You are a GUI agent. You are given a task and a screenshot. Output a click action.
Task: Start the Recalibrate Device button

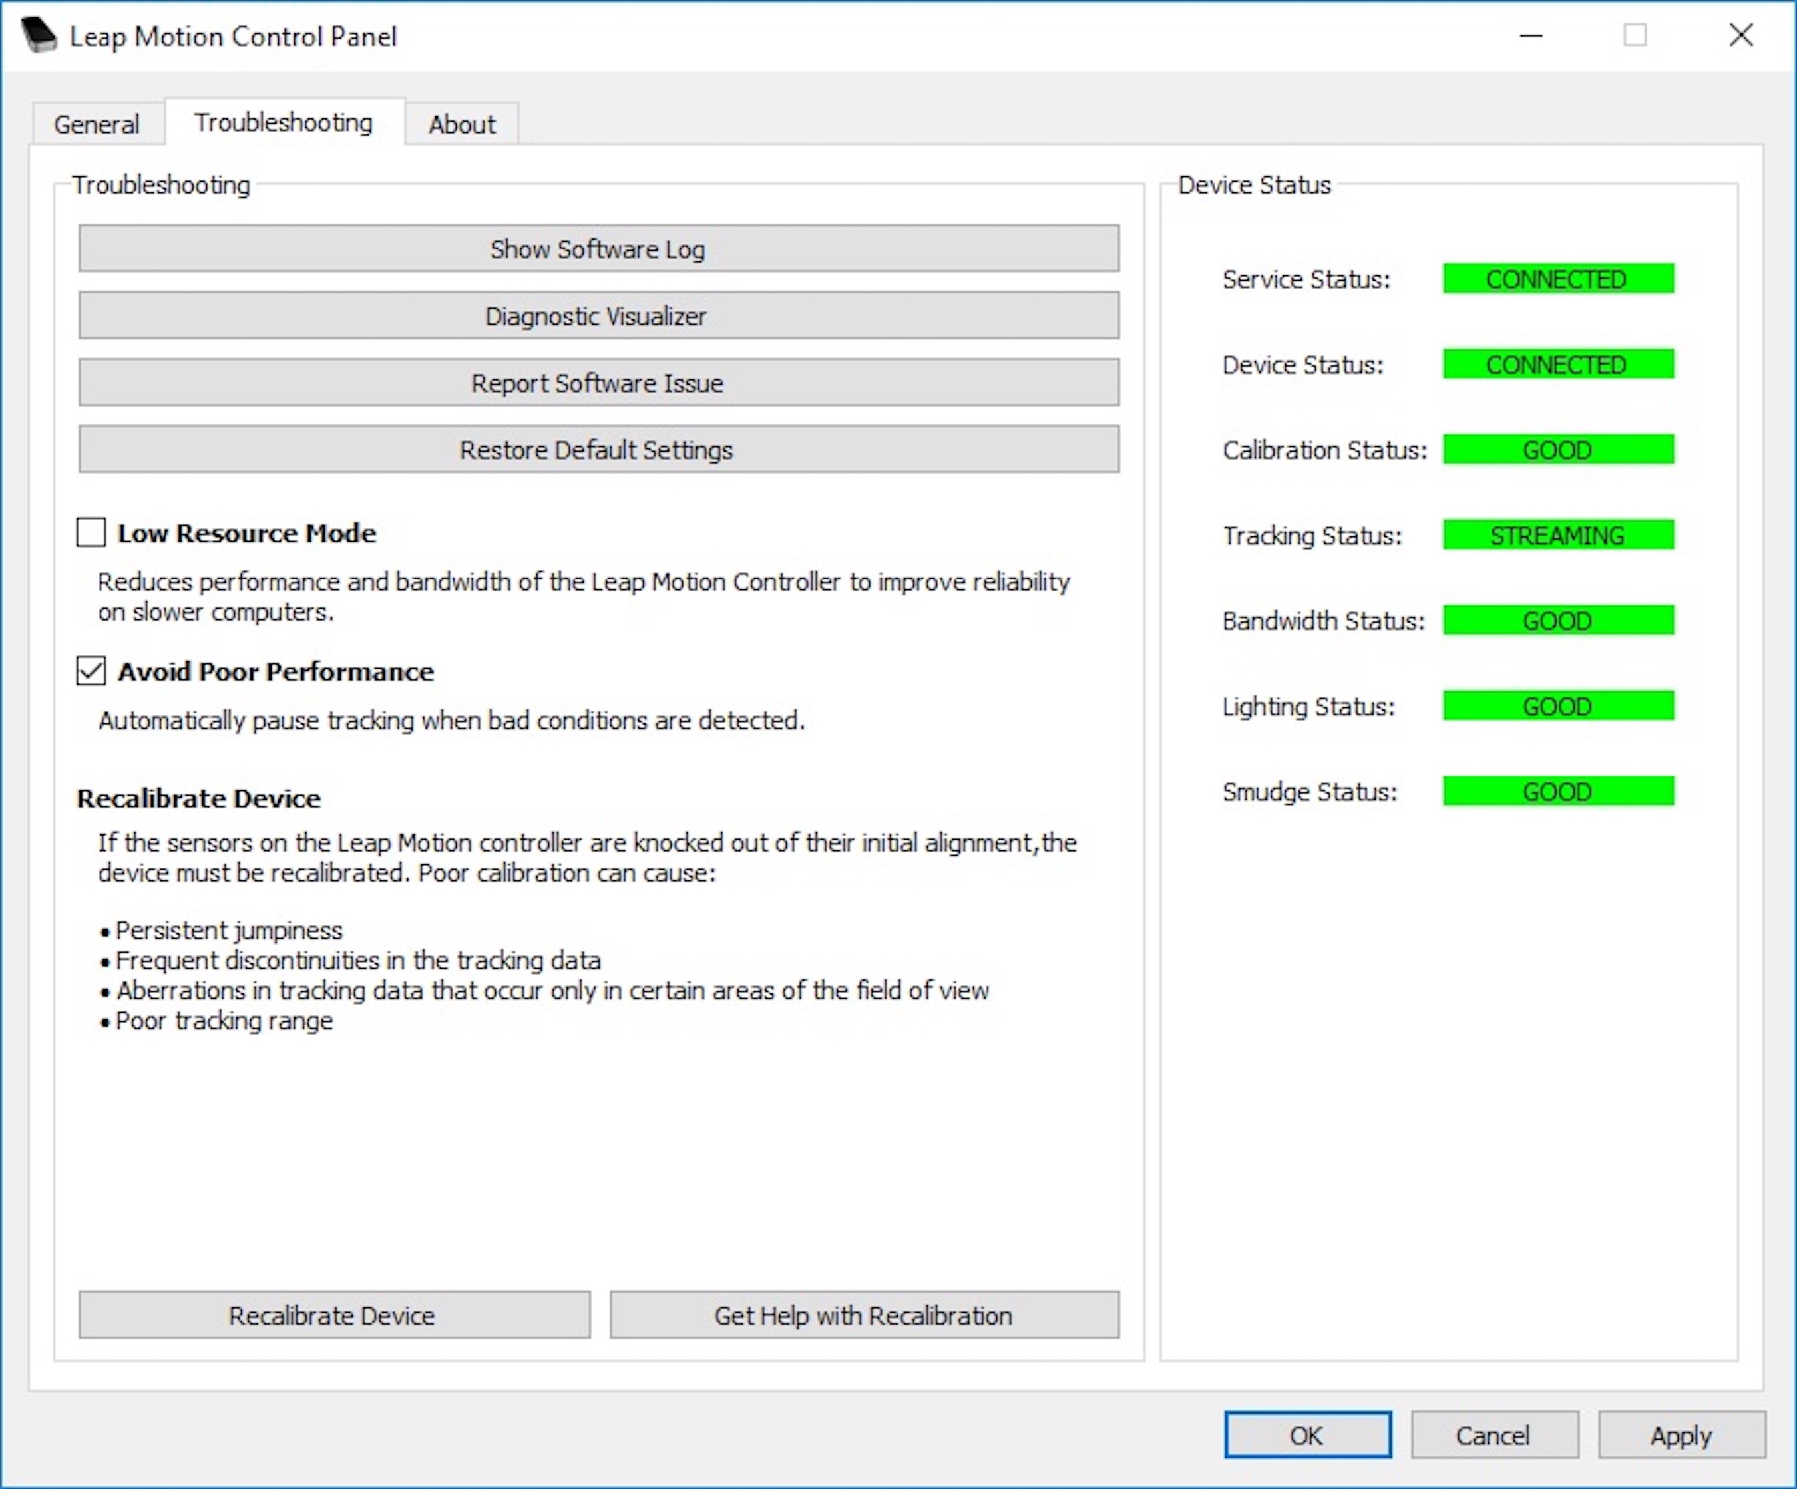(333, 1315)
